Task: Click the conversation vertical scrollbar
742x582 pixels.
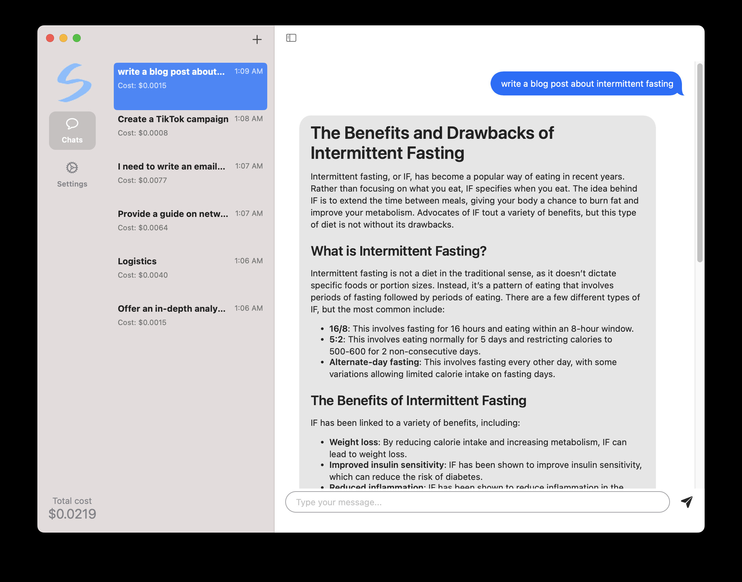Action: (700, 163)
